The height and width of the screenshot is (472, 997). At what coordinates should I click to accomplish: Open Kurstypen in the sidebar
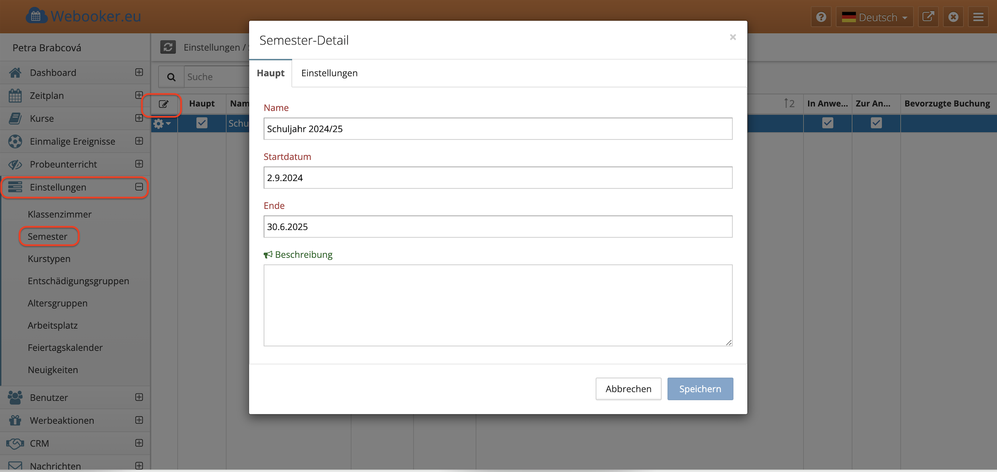49,259
